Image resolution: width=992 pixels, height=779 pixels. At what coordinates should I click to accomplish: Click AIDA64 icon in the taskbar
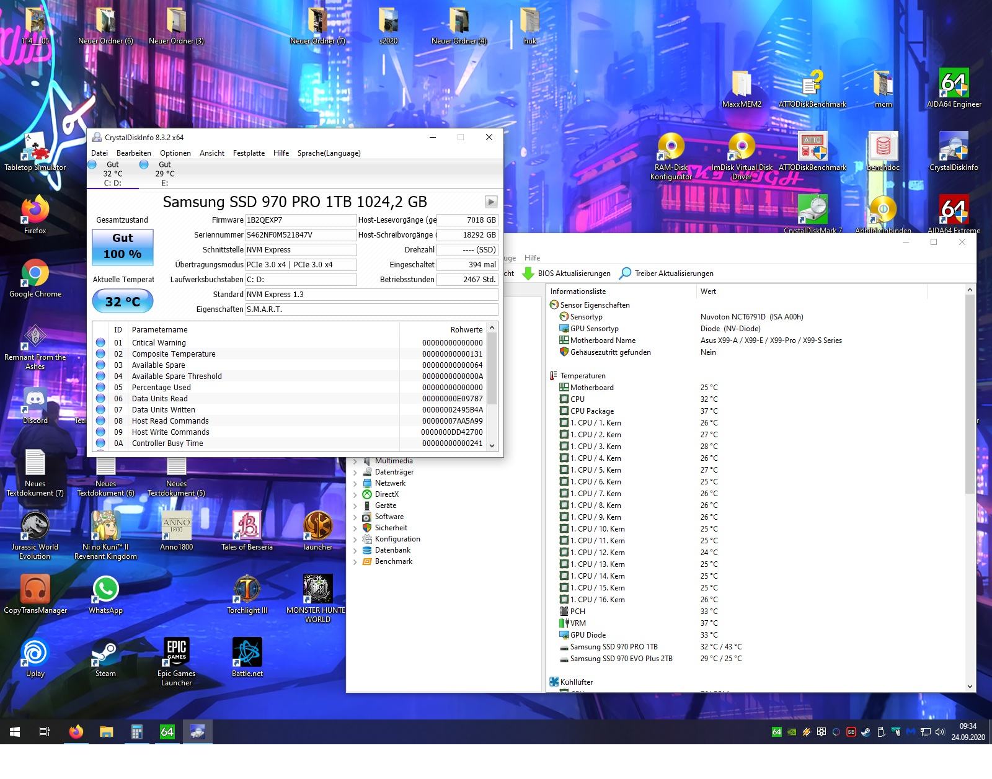pyautogui.click(x=167, y=732)
